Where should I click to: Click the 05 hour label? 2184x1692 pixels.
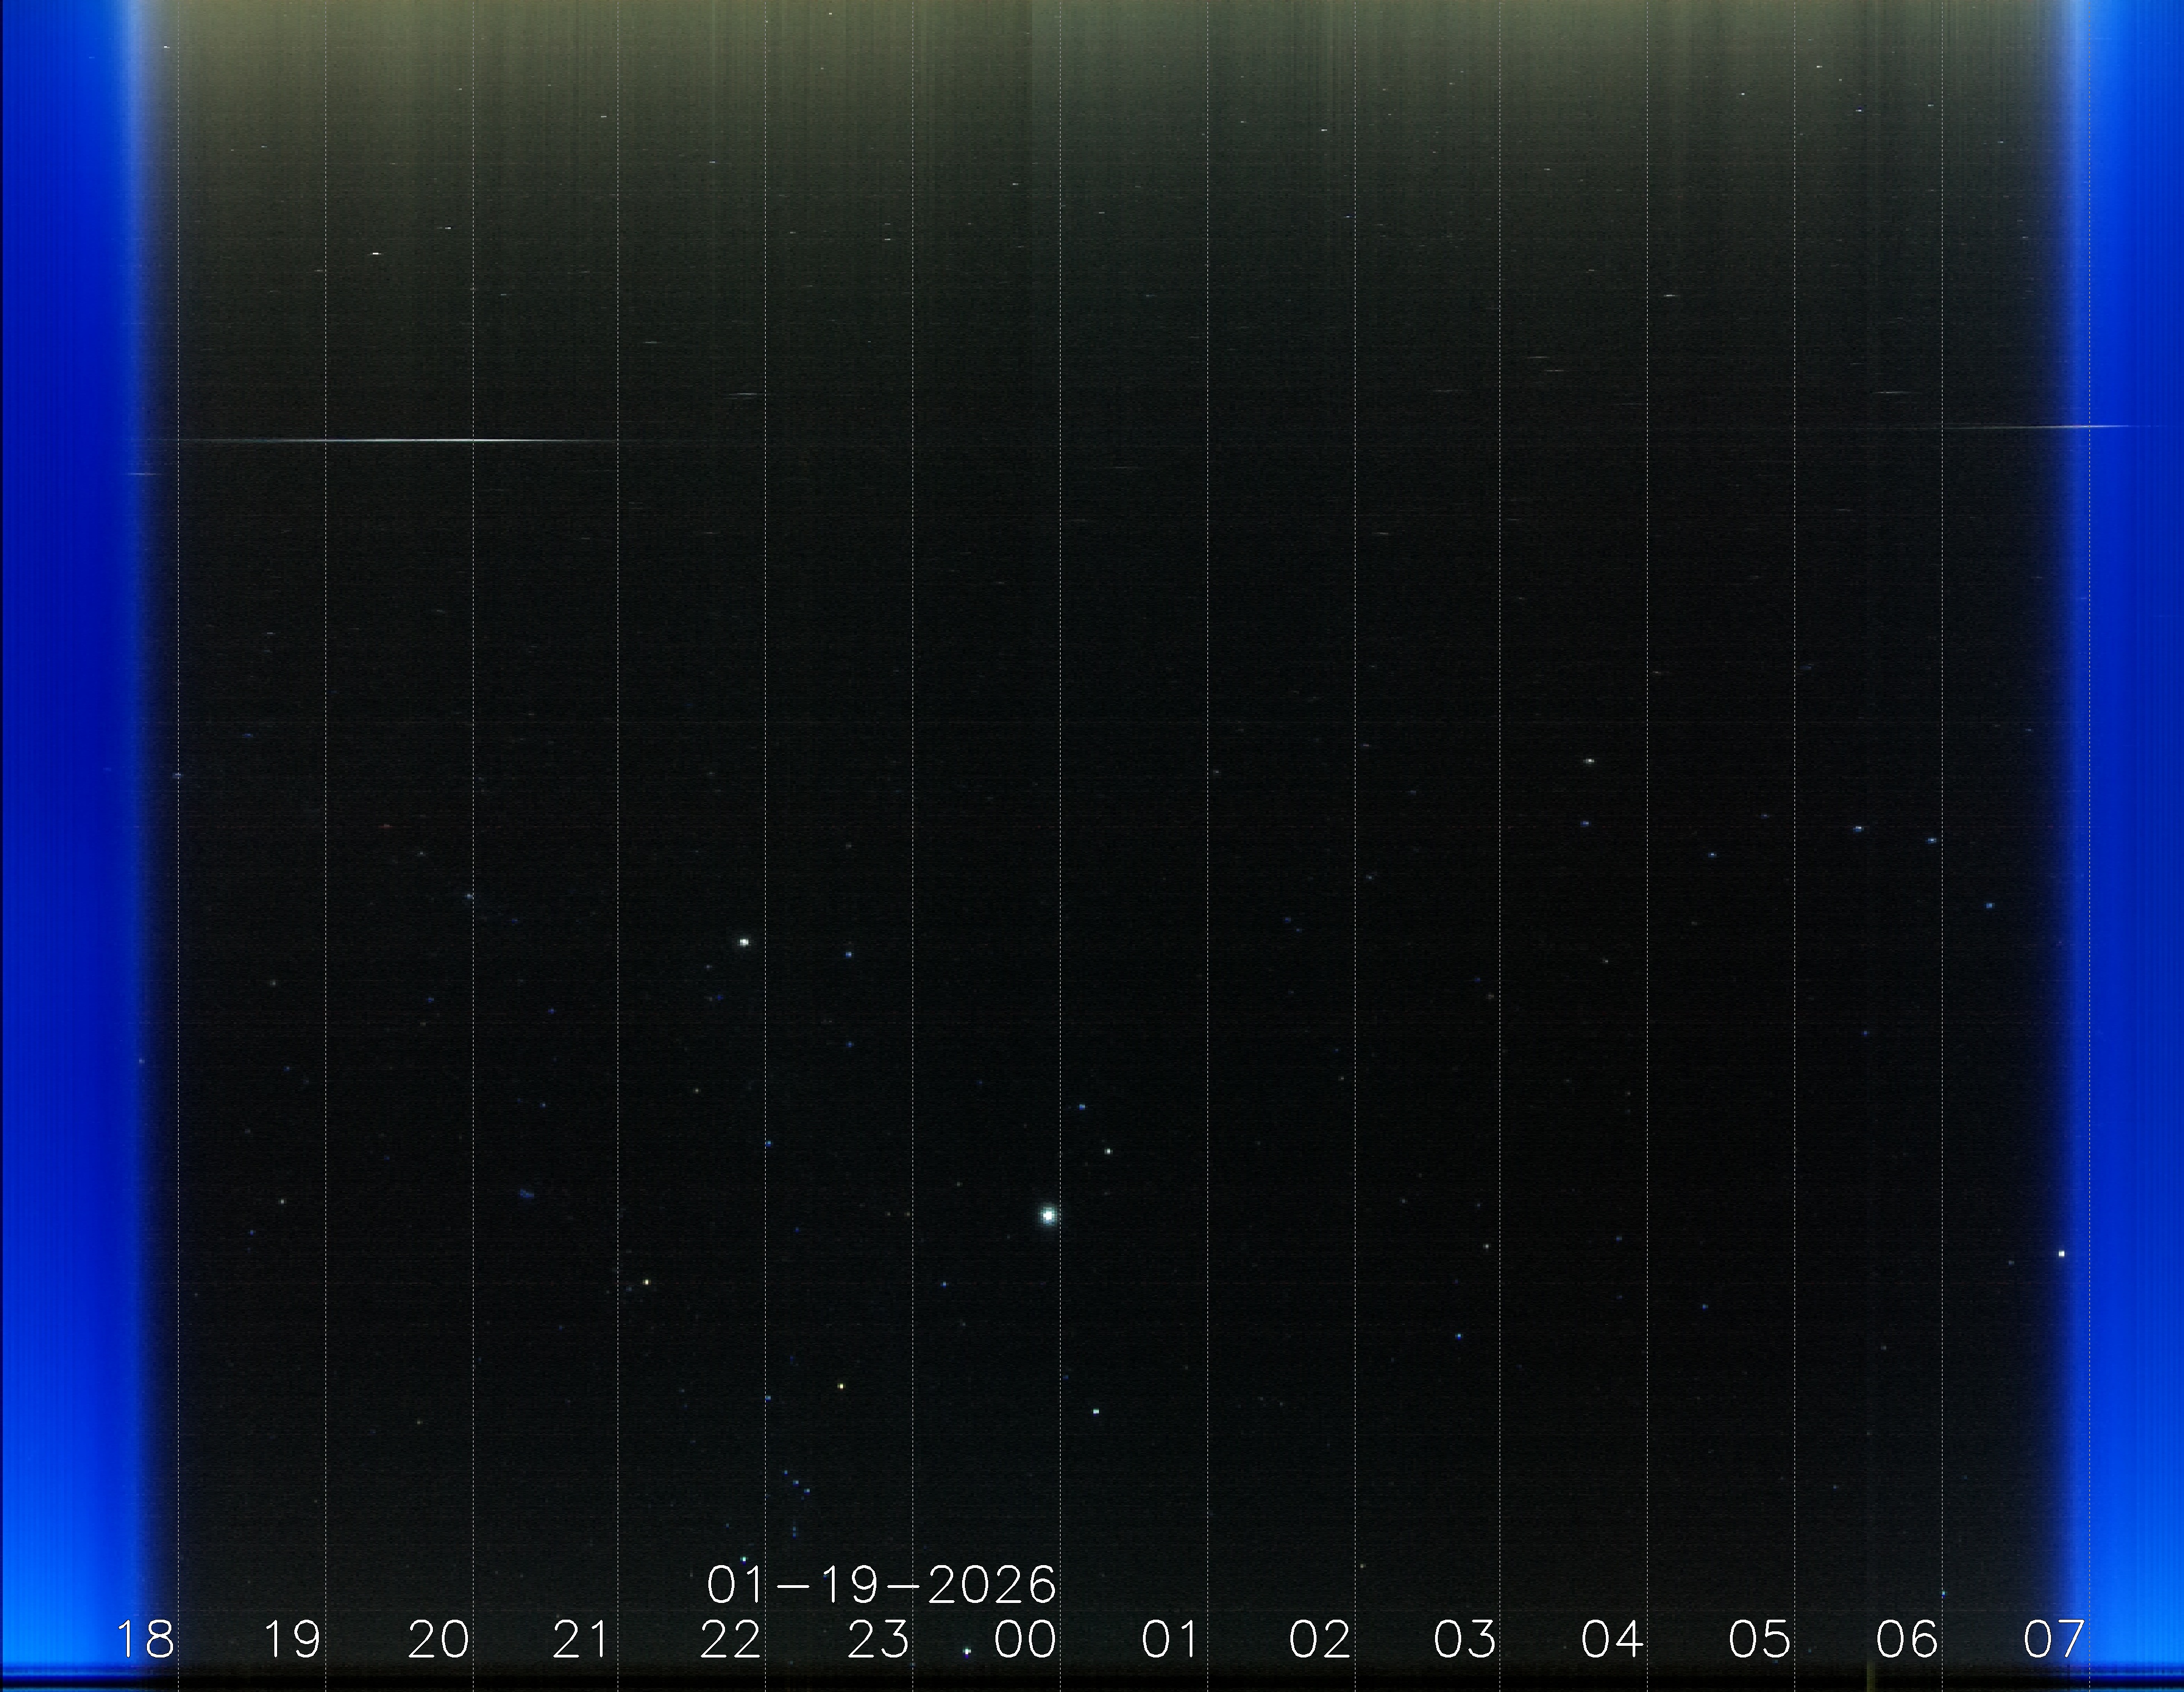1760,1640
